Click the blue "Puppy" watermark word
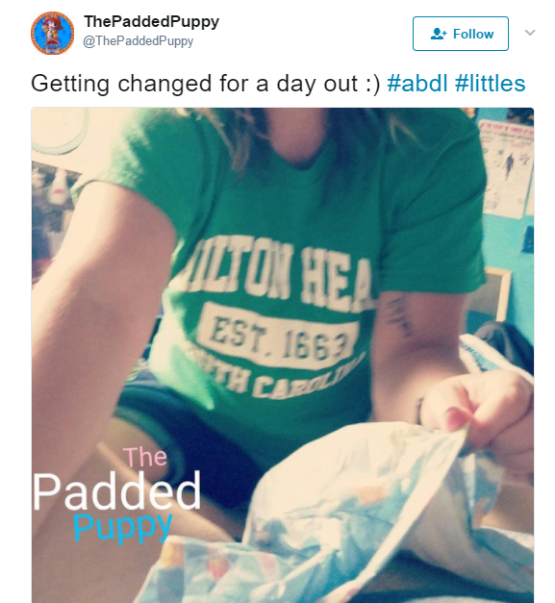 click(122, 526)
